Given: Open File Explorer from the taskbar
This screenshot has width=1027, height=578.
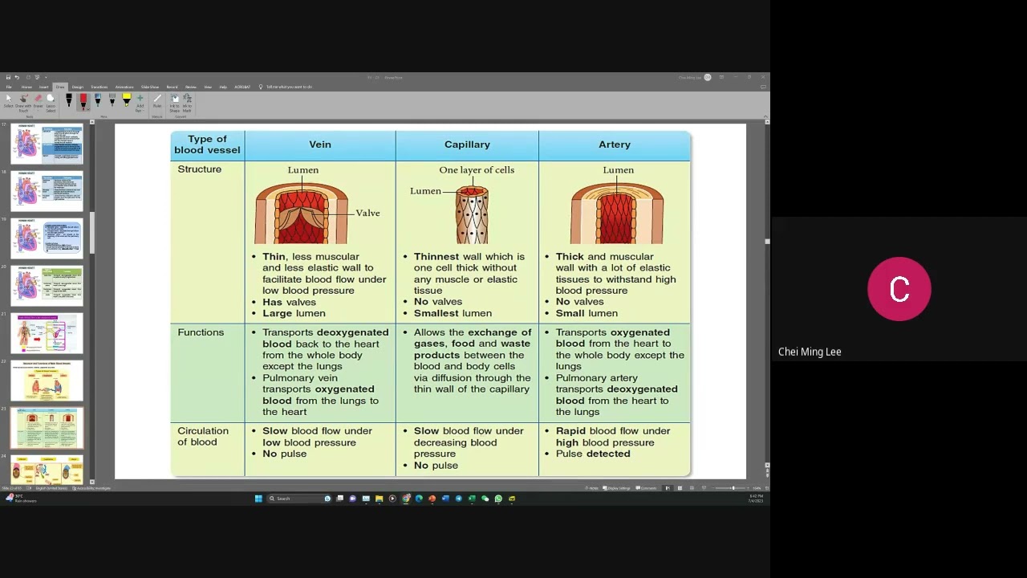Looking at the screenshot, I should pos(379,499).
